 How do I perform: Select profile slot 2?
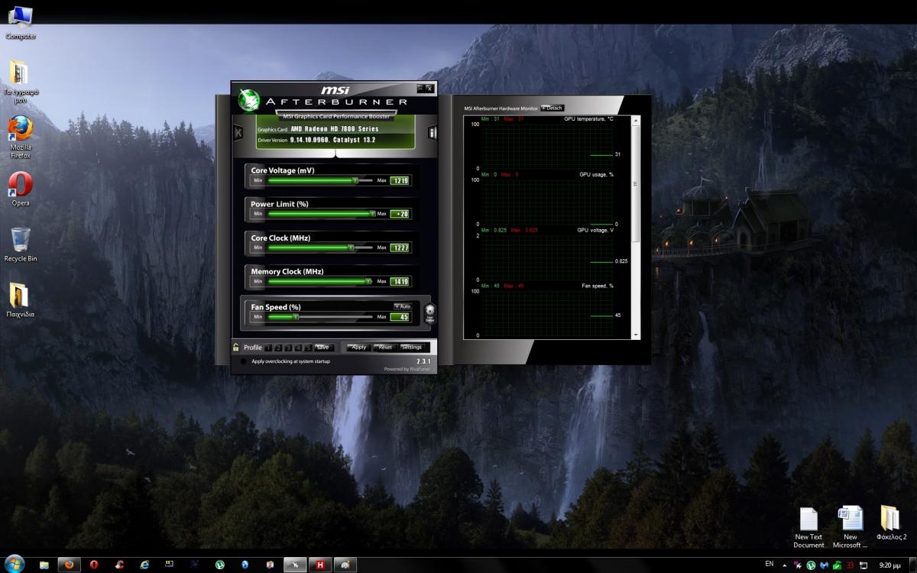pos(279,348)
